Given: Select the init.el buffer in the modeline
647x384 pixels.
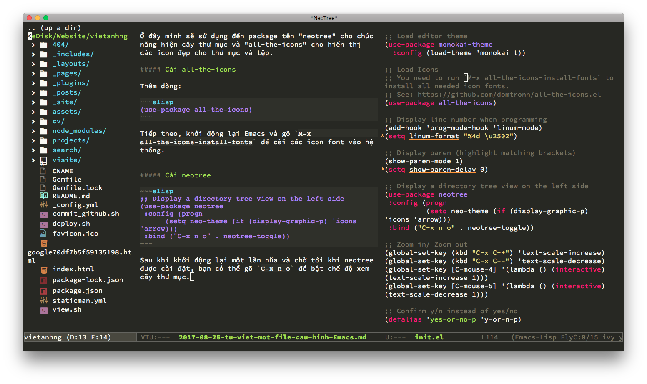Looking at the screenshot, I should (x=429, y=337).
